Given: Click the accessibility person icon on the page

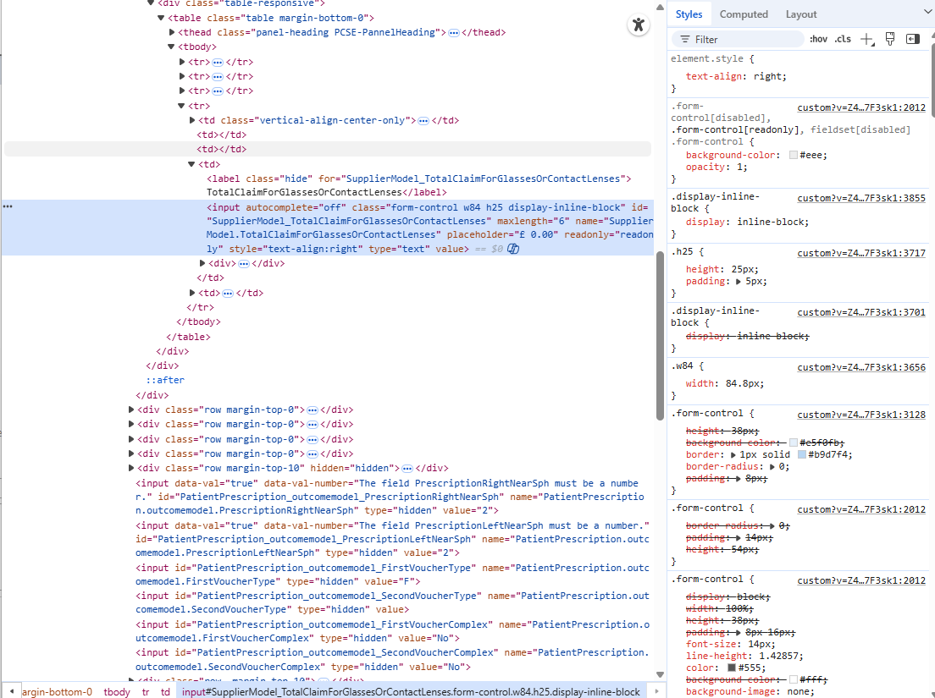Looking at the screenshot, I should [639, 25].
